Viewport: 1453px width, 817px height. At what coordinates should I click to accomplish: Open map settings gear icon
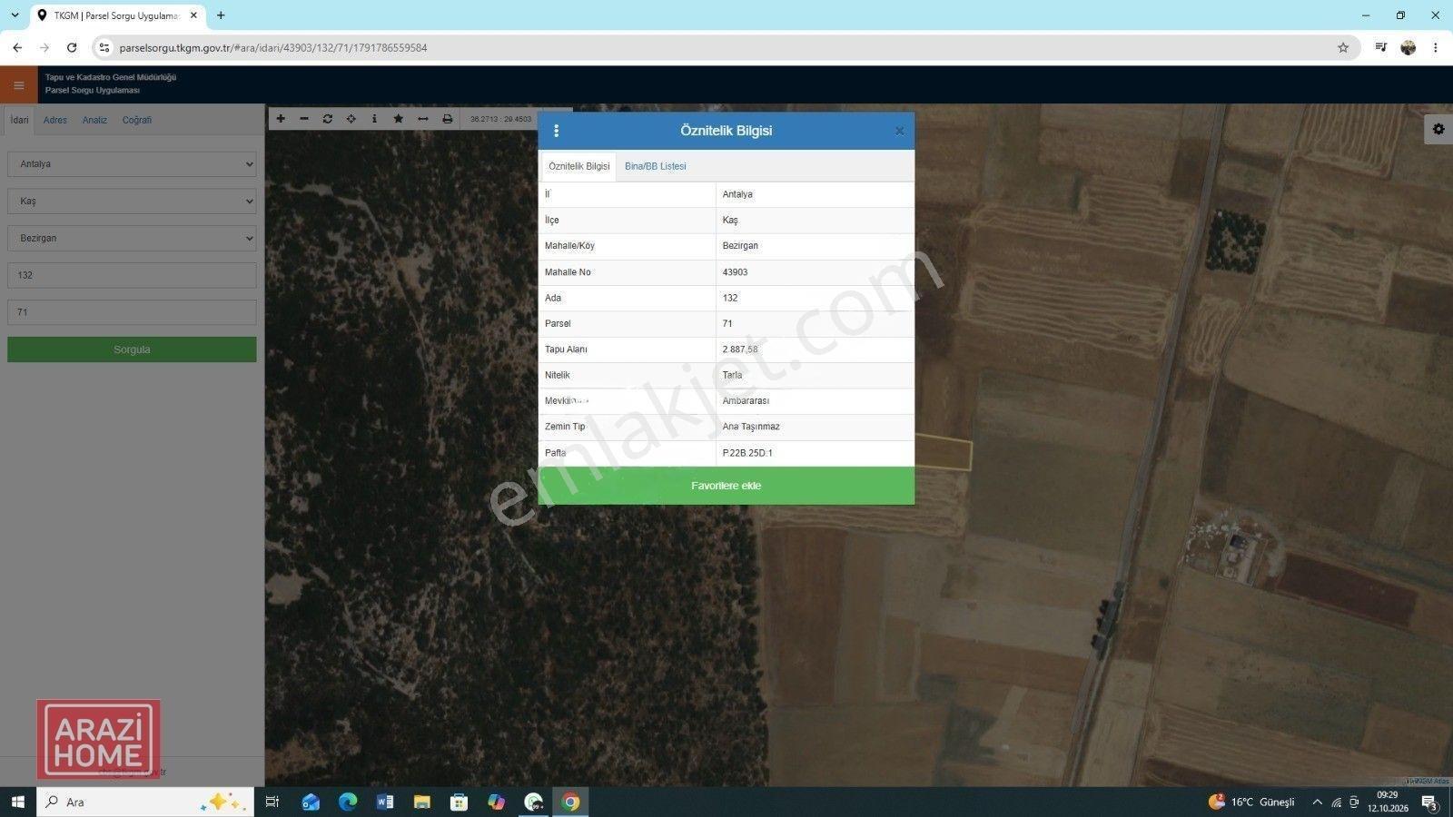1438,129
